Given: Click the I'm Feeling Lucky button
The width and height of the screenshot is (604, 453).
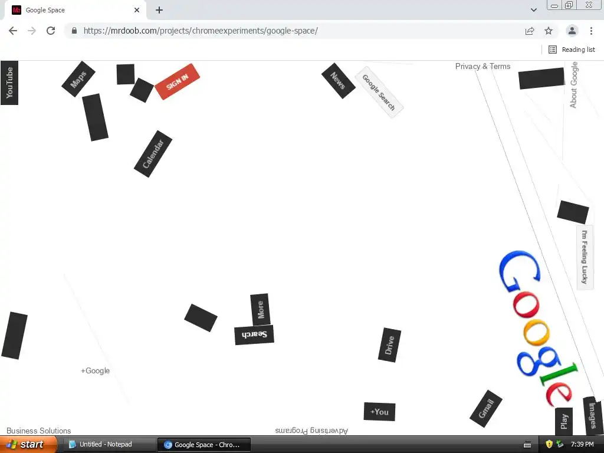Looking at the screenshot, I should (x=585, y=257).
